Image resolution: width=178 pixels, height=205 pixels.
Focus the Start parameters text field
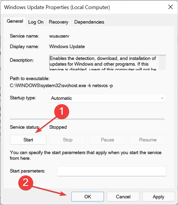pos(111,171)
